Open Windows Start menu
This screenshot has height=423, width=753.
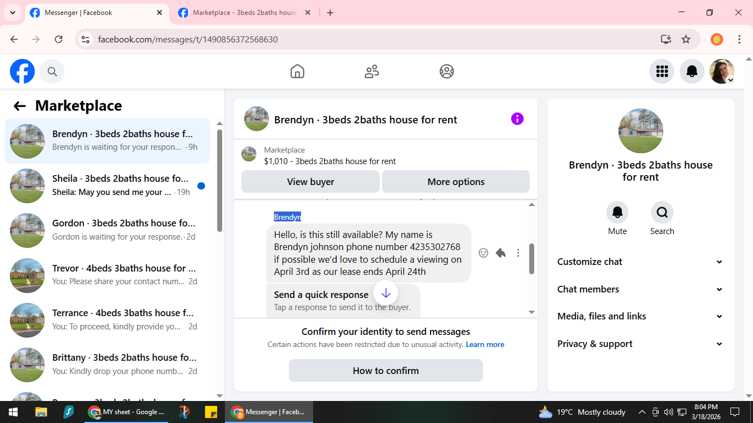pyautogui.click(x=13, y=412)
